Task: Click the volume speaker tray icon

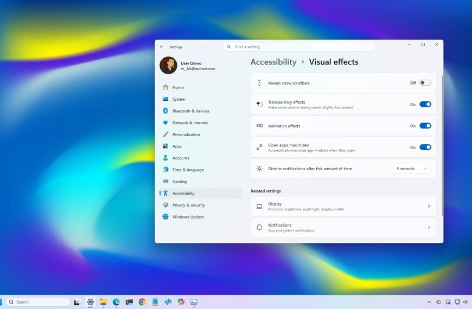Action: (x=465, y=302)
